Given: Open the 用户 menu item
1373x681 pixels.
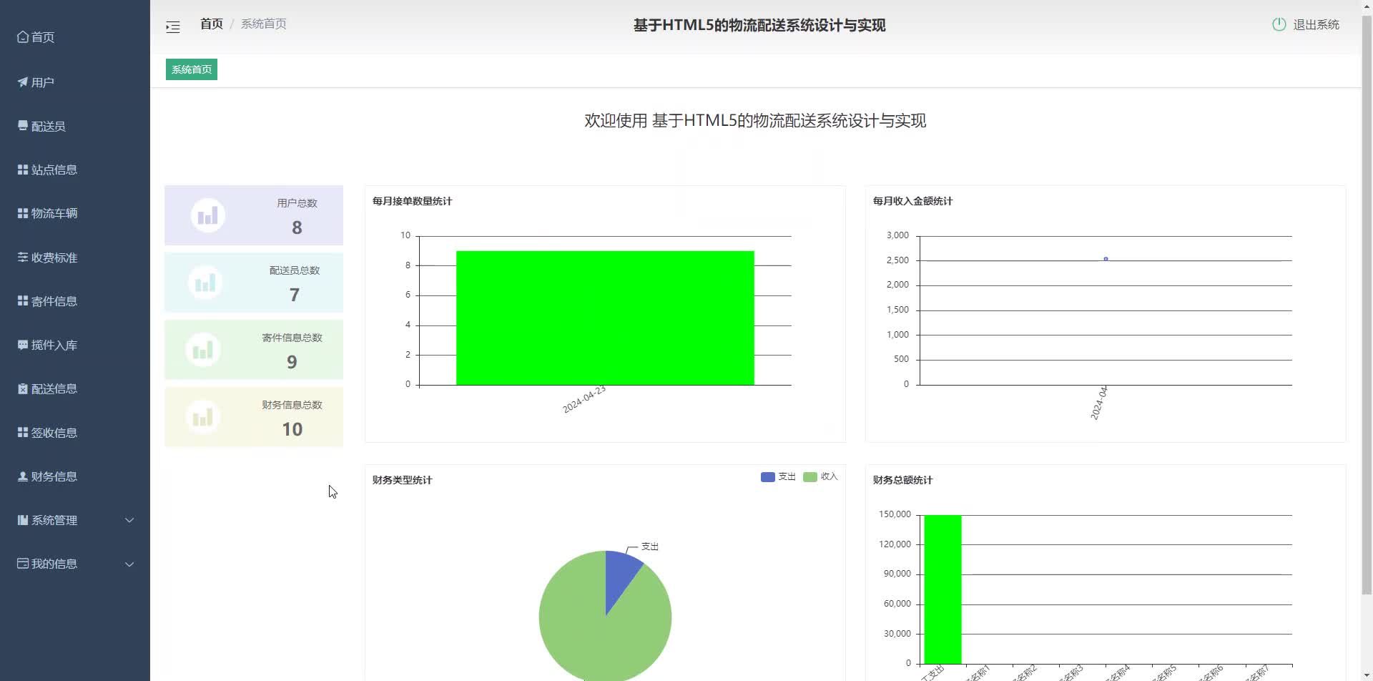Looking at the screenshot, I should [75, 82].
